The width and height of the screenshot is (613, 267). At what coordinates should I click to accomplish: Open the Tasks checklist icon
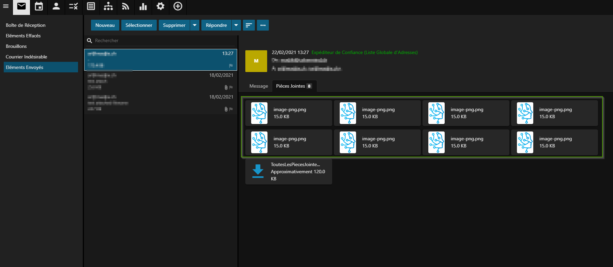(x=74, y=6)
